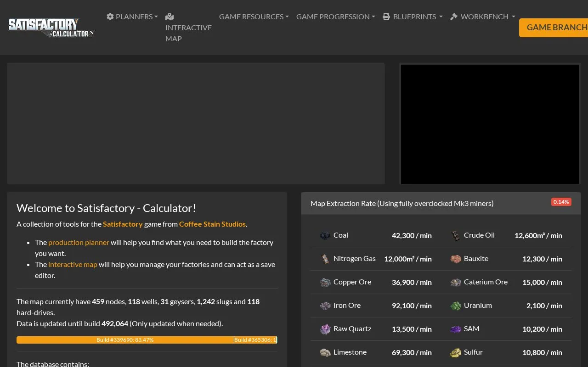Click the Map Extraction Rate header text

tap(402, 203)
